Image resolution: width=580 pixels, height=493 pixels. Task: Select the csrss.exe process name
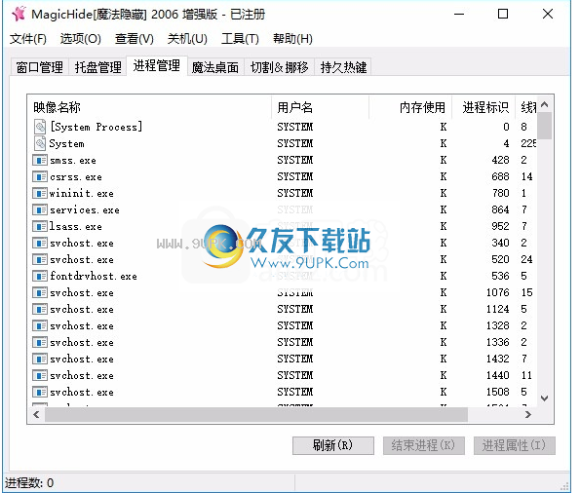pyautogui.click(x=76, y=176)
